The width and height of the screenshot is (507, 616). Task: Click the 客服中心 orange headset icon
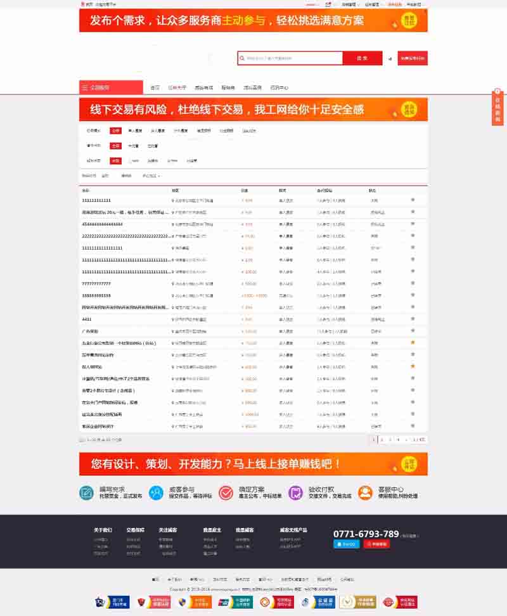pos(365,492)
